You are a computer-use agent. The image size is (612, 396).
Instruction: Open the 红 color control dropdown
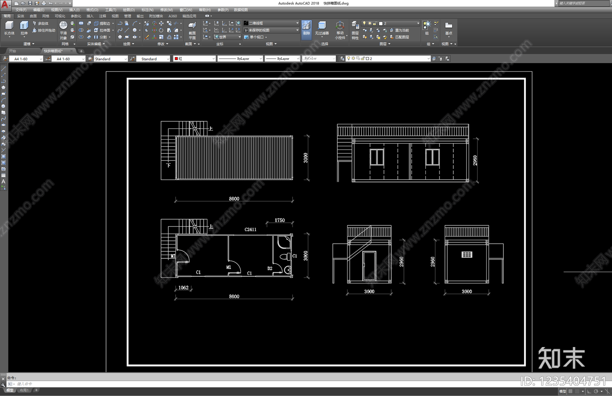(x=194, y=59)
